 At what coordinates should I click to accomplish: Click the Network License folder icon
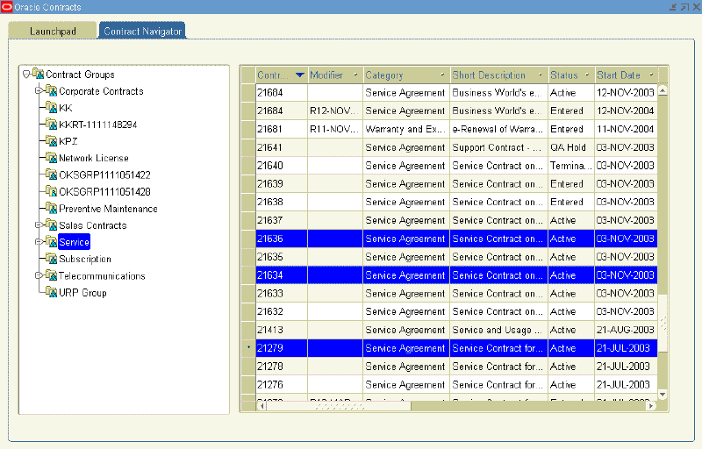click(x=51, y=158)
